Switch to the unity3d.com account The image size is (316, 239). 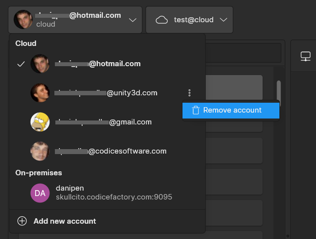pos(107,93)
